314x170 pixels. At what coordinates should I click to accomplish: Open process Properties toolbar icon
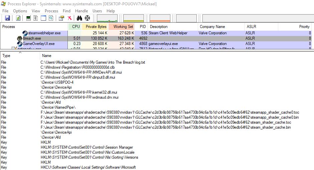tap(61, 18)
